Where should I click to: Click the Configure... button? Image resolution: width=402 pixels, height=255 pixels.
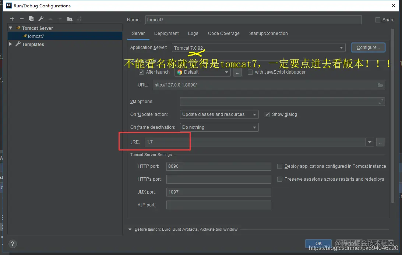point(368,48)
